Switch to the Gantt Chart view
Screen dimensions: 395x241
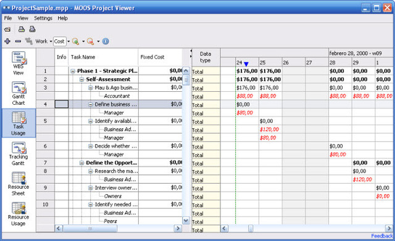pyautogui.click(x=19, y=93)
